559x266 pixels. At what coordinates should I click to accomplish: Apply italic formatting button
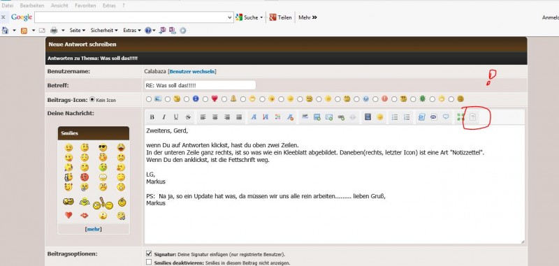pyautogui.click(x=164, y=117)
